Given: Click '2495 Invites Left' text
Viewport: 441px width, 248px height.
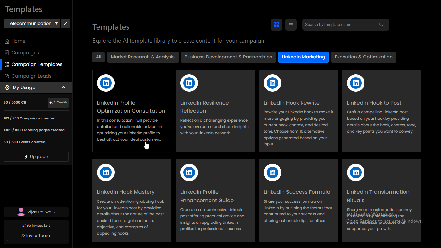Looking at the screenshot, I should click(36, 225).
